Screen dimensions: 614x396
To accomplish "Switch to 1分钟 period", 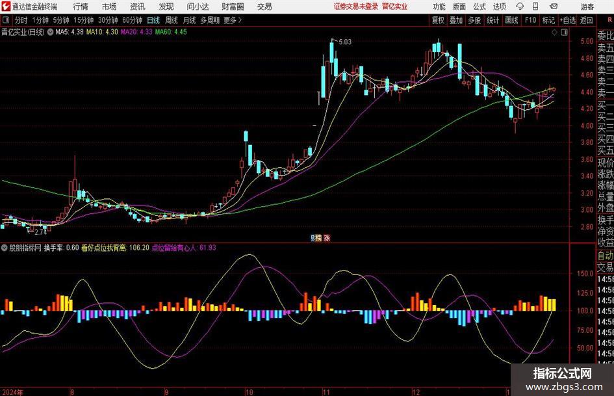I will coord(40,20).
